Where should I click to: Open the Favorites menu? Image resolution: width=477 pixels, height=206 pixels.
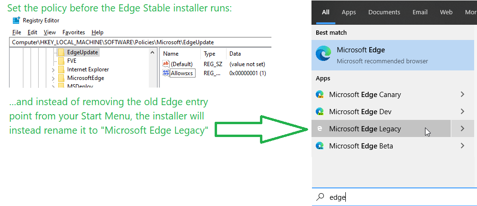coord(73,32)
